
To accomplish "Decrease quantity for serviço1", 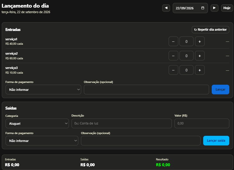I will click(173, 41).
